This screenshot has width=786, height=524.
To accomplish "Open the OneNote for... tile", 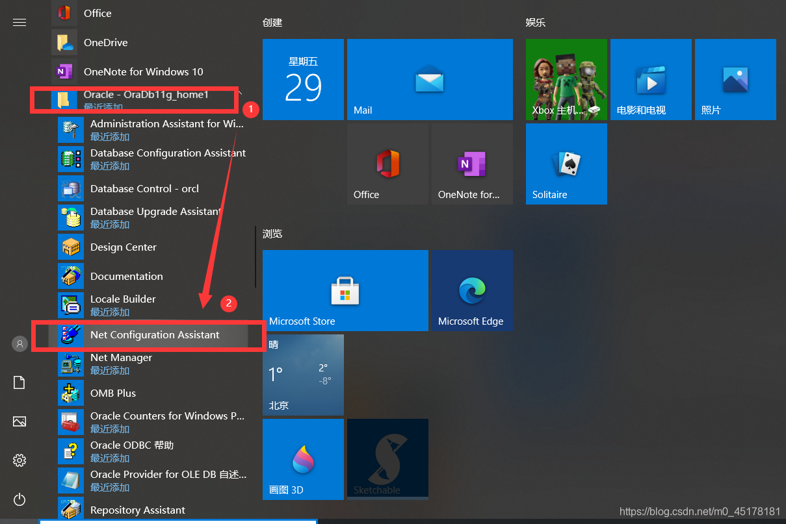I will [472, 164].
